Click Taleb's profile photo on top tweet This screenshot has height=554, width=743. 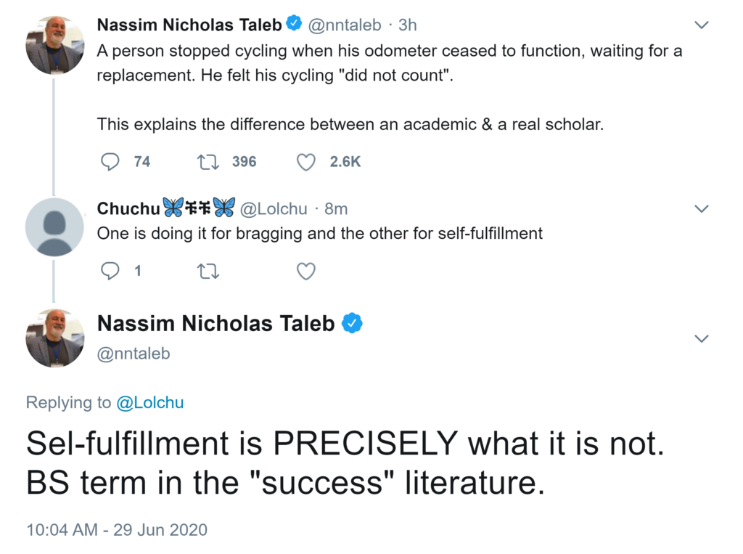point(54,45)
